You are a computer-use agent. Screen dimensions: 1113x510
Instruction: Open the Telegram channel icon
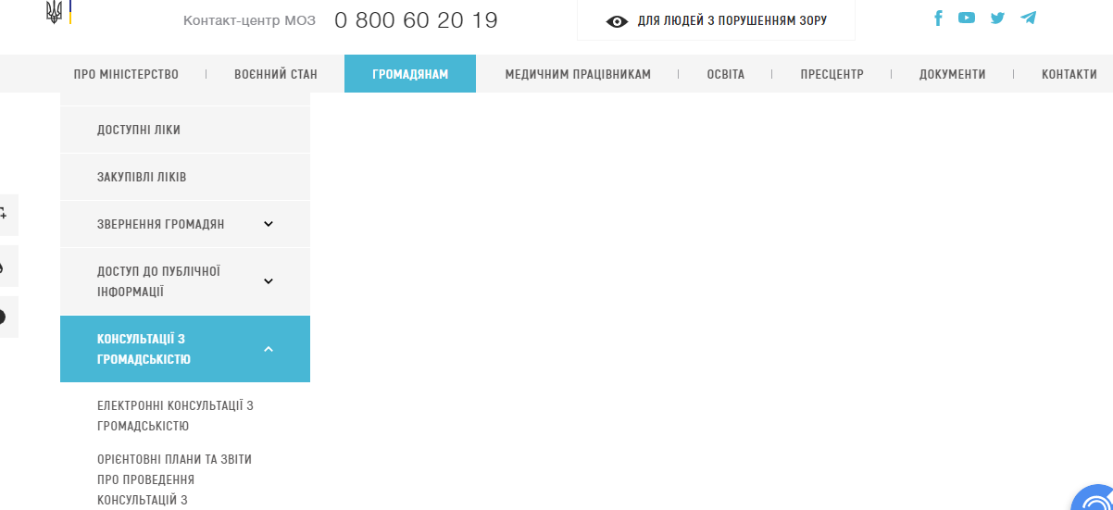tap(1028, 18)
